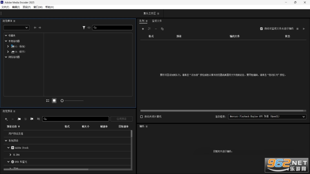This screenshot has width=310, height=174.
Task: Click the remove minus icon in Queue toolbar
Action: pyautogui.click(x=156, y=29)
